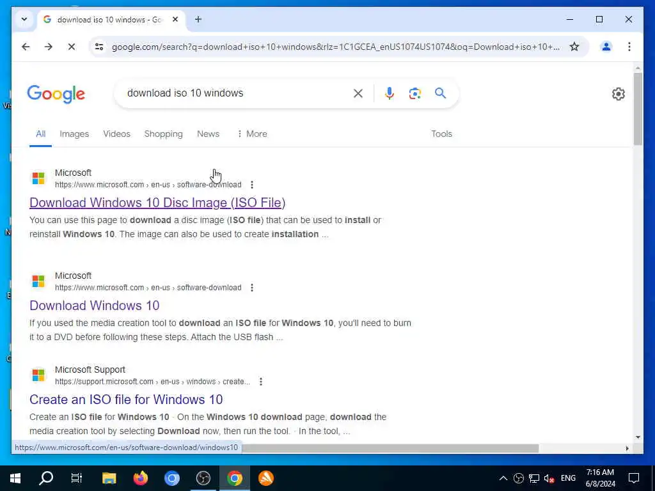Viewport: 655px width, 491px height.
Task: Stop loading the page
Action: coord(72,46)
